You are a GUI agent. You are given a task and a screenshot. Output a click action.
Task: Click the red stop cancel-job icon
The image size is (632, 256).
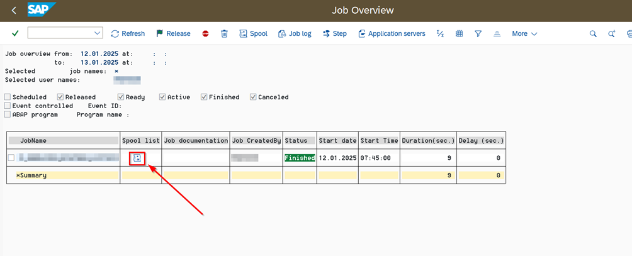[205, 33]
